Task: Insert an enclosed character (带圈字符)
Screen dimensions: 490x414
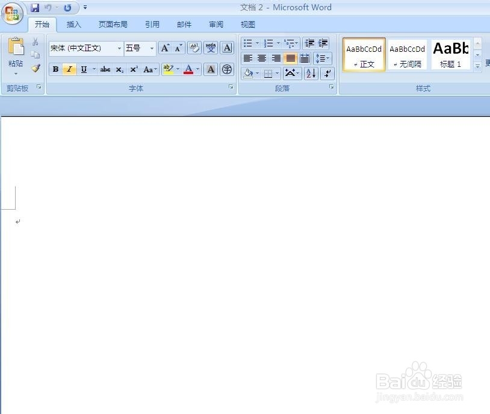Action: pos(227,69)
